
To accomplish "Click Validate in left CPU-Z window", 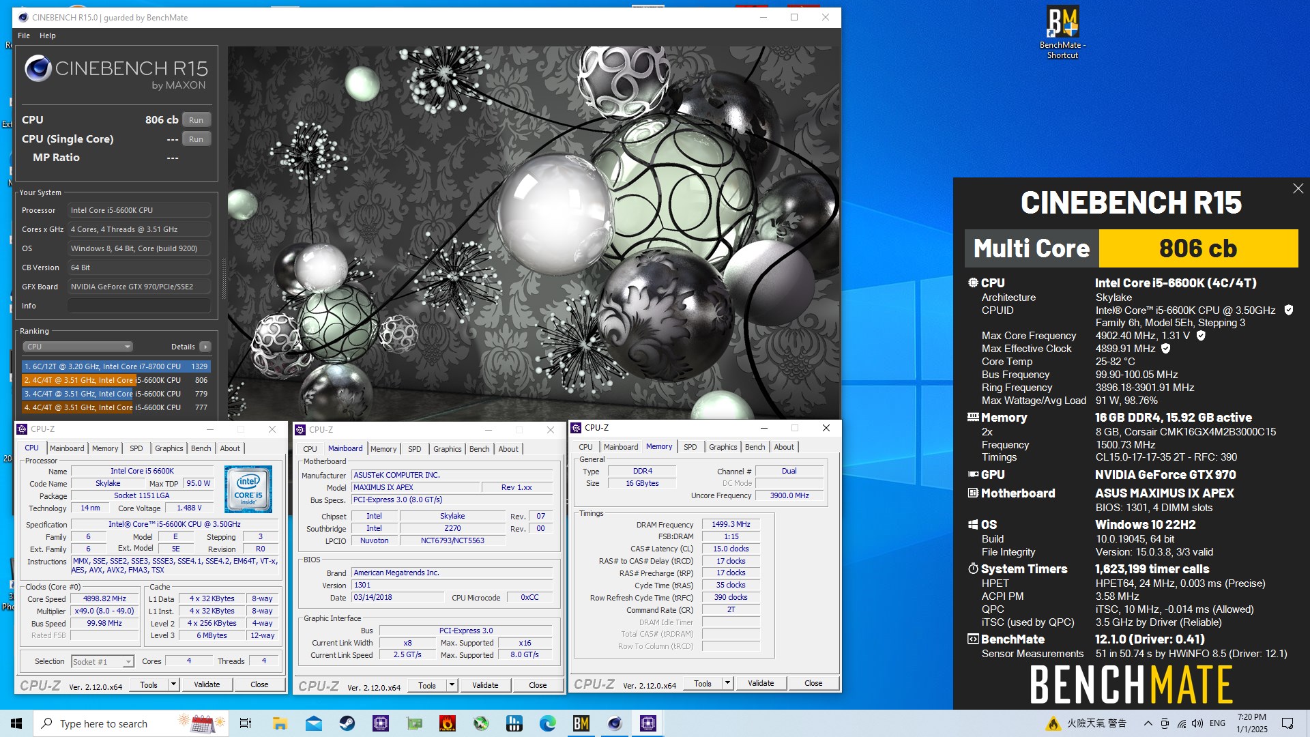I will click(x=207, y=684).
